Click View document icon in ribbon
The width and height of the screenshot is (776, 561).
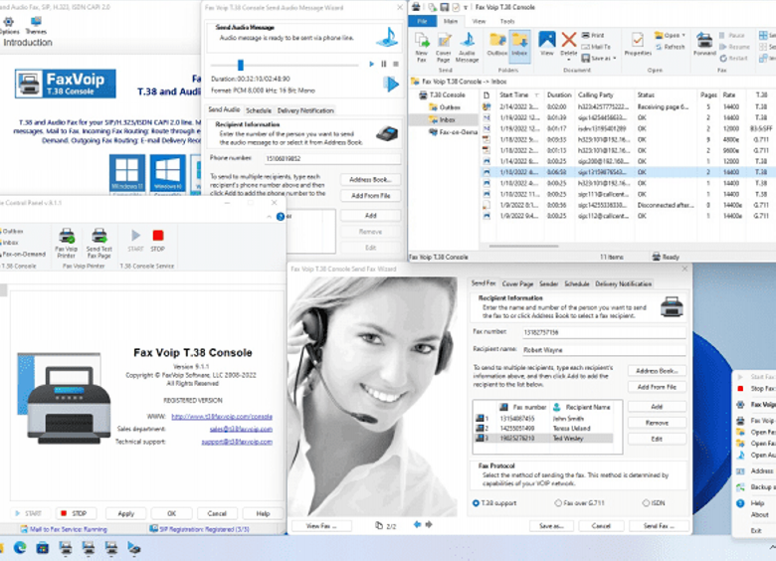click(x=547, y=44)
